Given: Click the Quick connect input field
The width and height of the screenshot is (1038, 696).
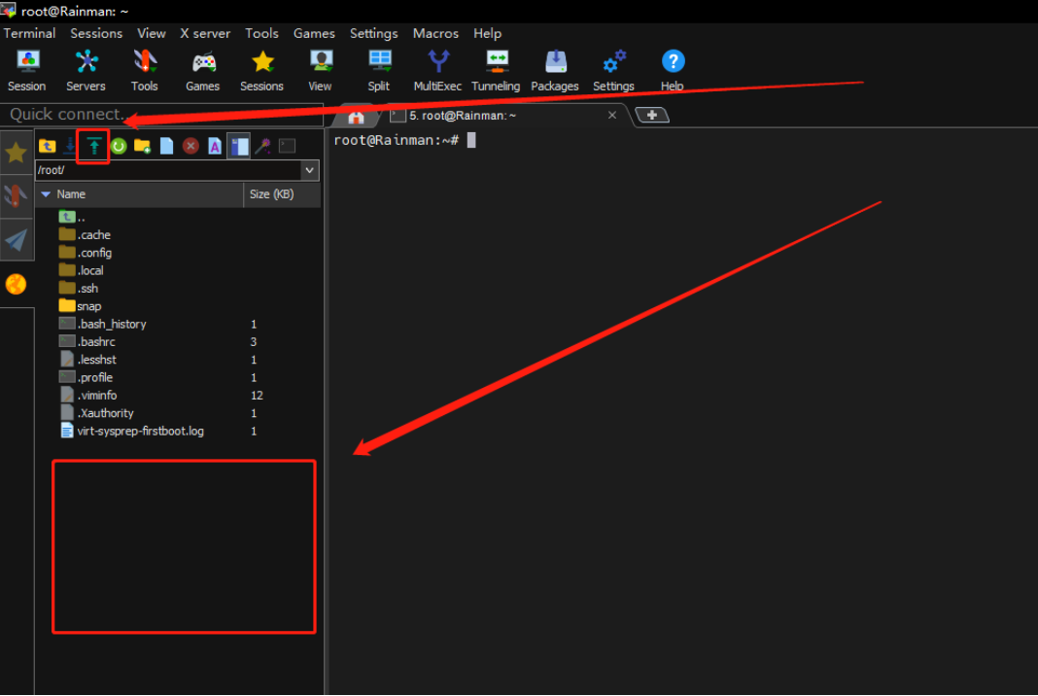Looking at the screenshot, I should (160, 115).
